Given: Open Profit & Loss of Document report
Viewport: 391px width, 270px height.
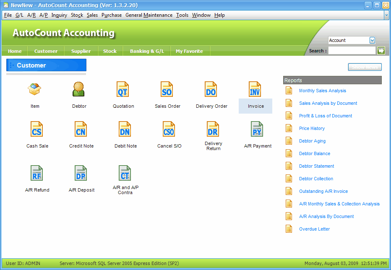Looking at the screenshot, I should click(326, 116).
